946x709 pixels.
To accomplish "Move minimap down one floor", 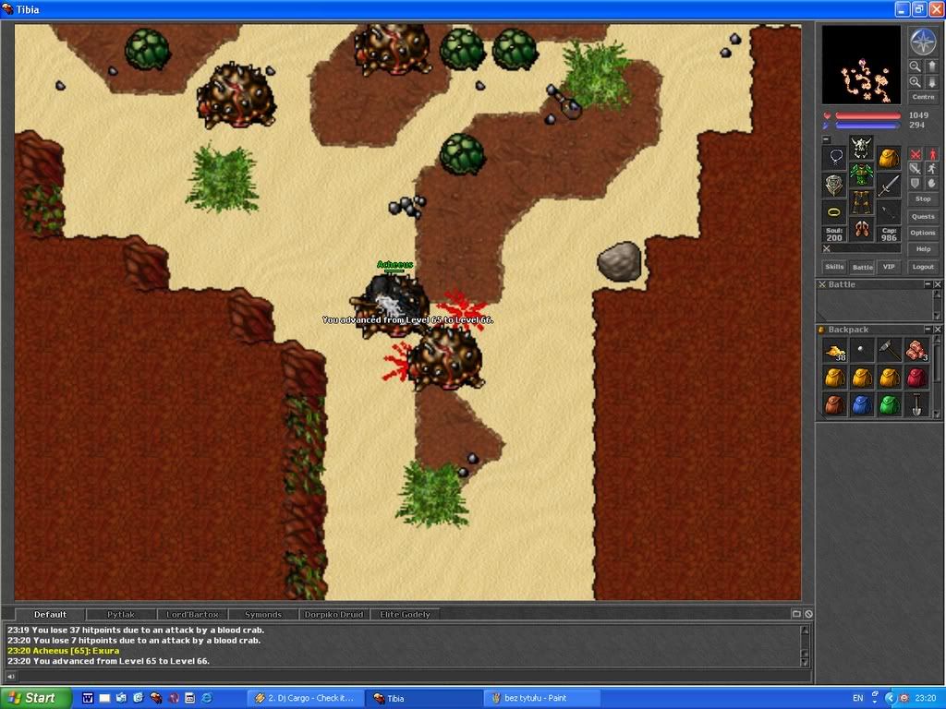I will [930, 81].
